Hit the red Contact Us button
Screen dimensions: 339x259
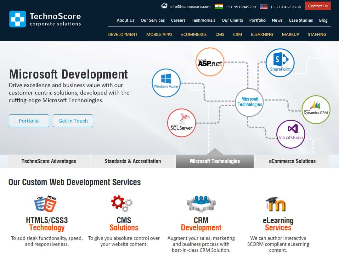point(318,6)
